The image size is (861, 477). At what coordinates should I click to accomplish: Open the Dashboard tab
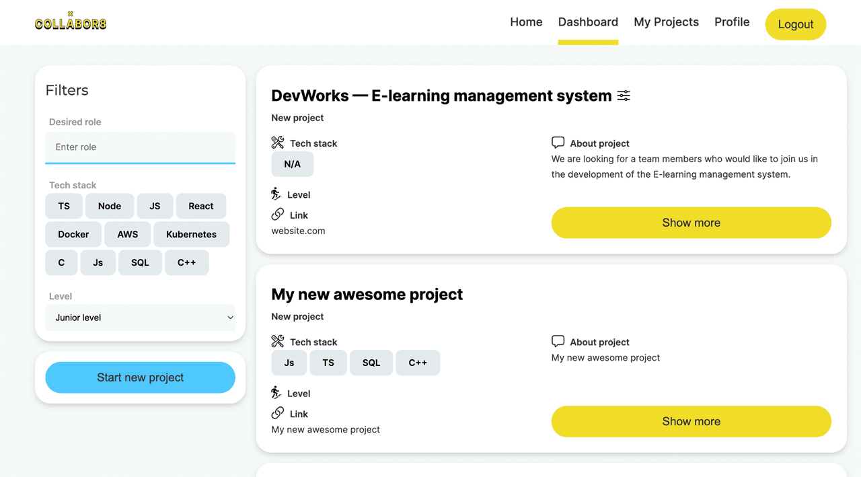point(588,22)
